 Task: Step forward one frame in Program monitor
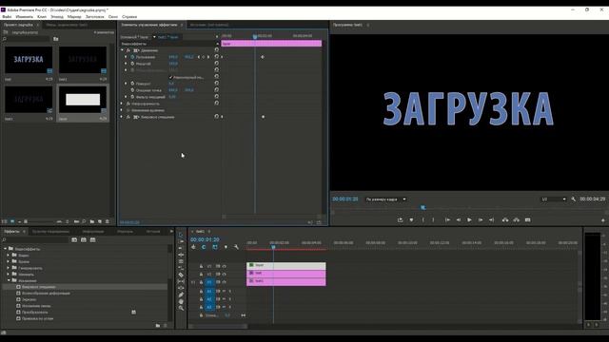[481, 219]
